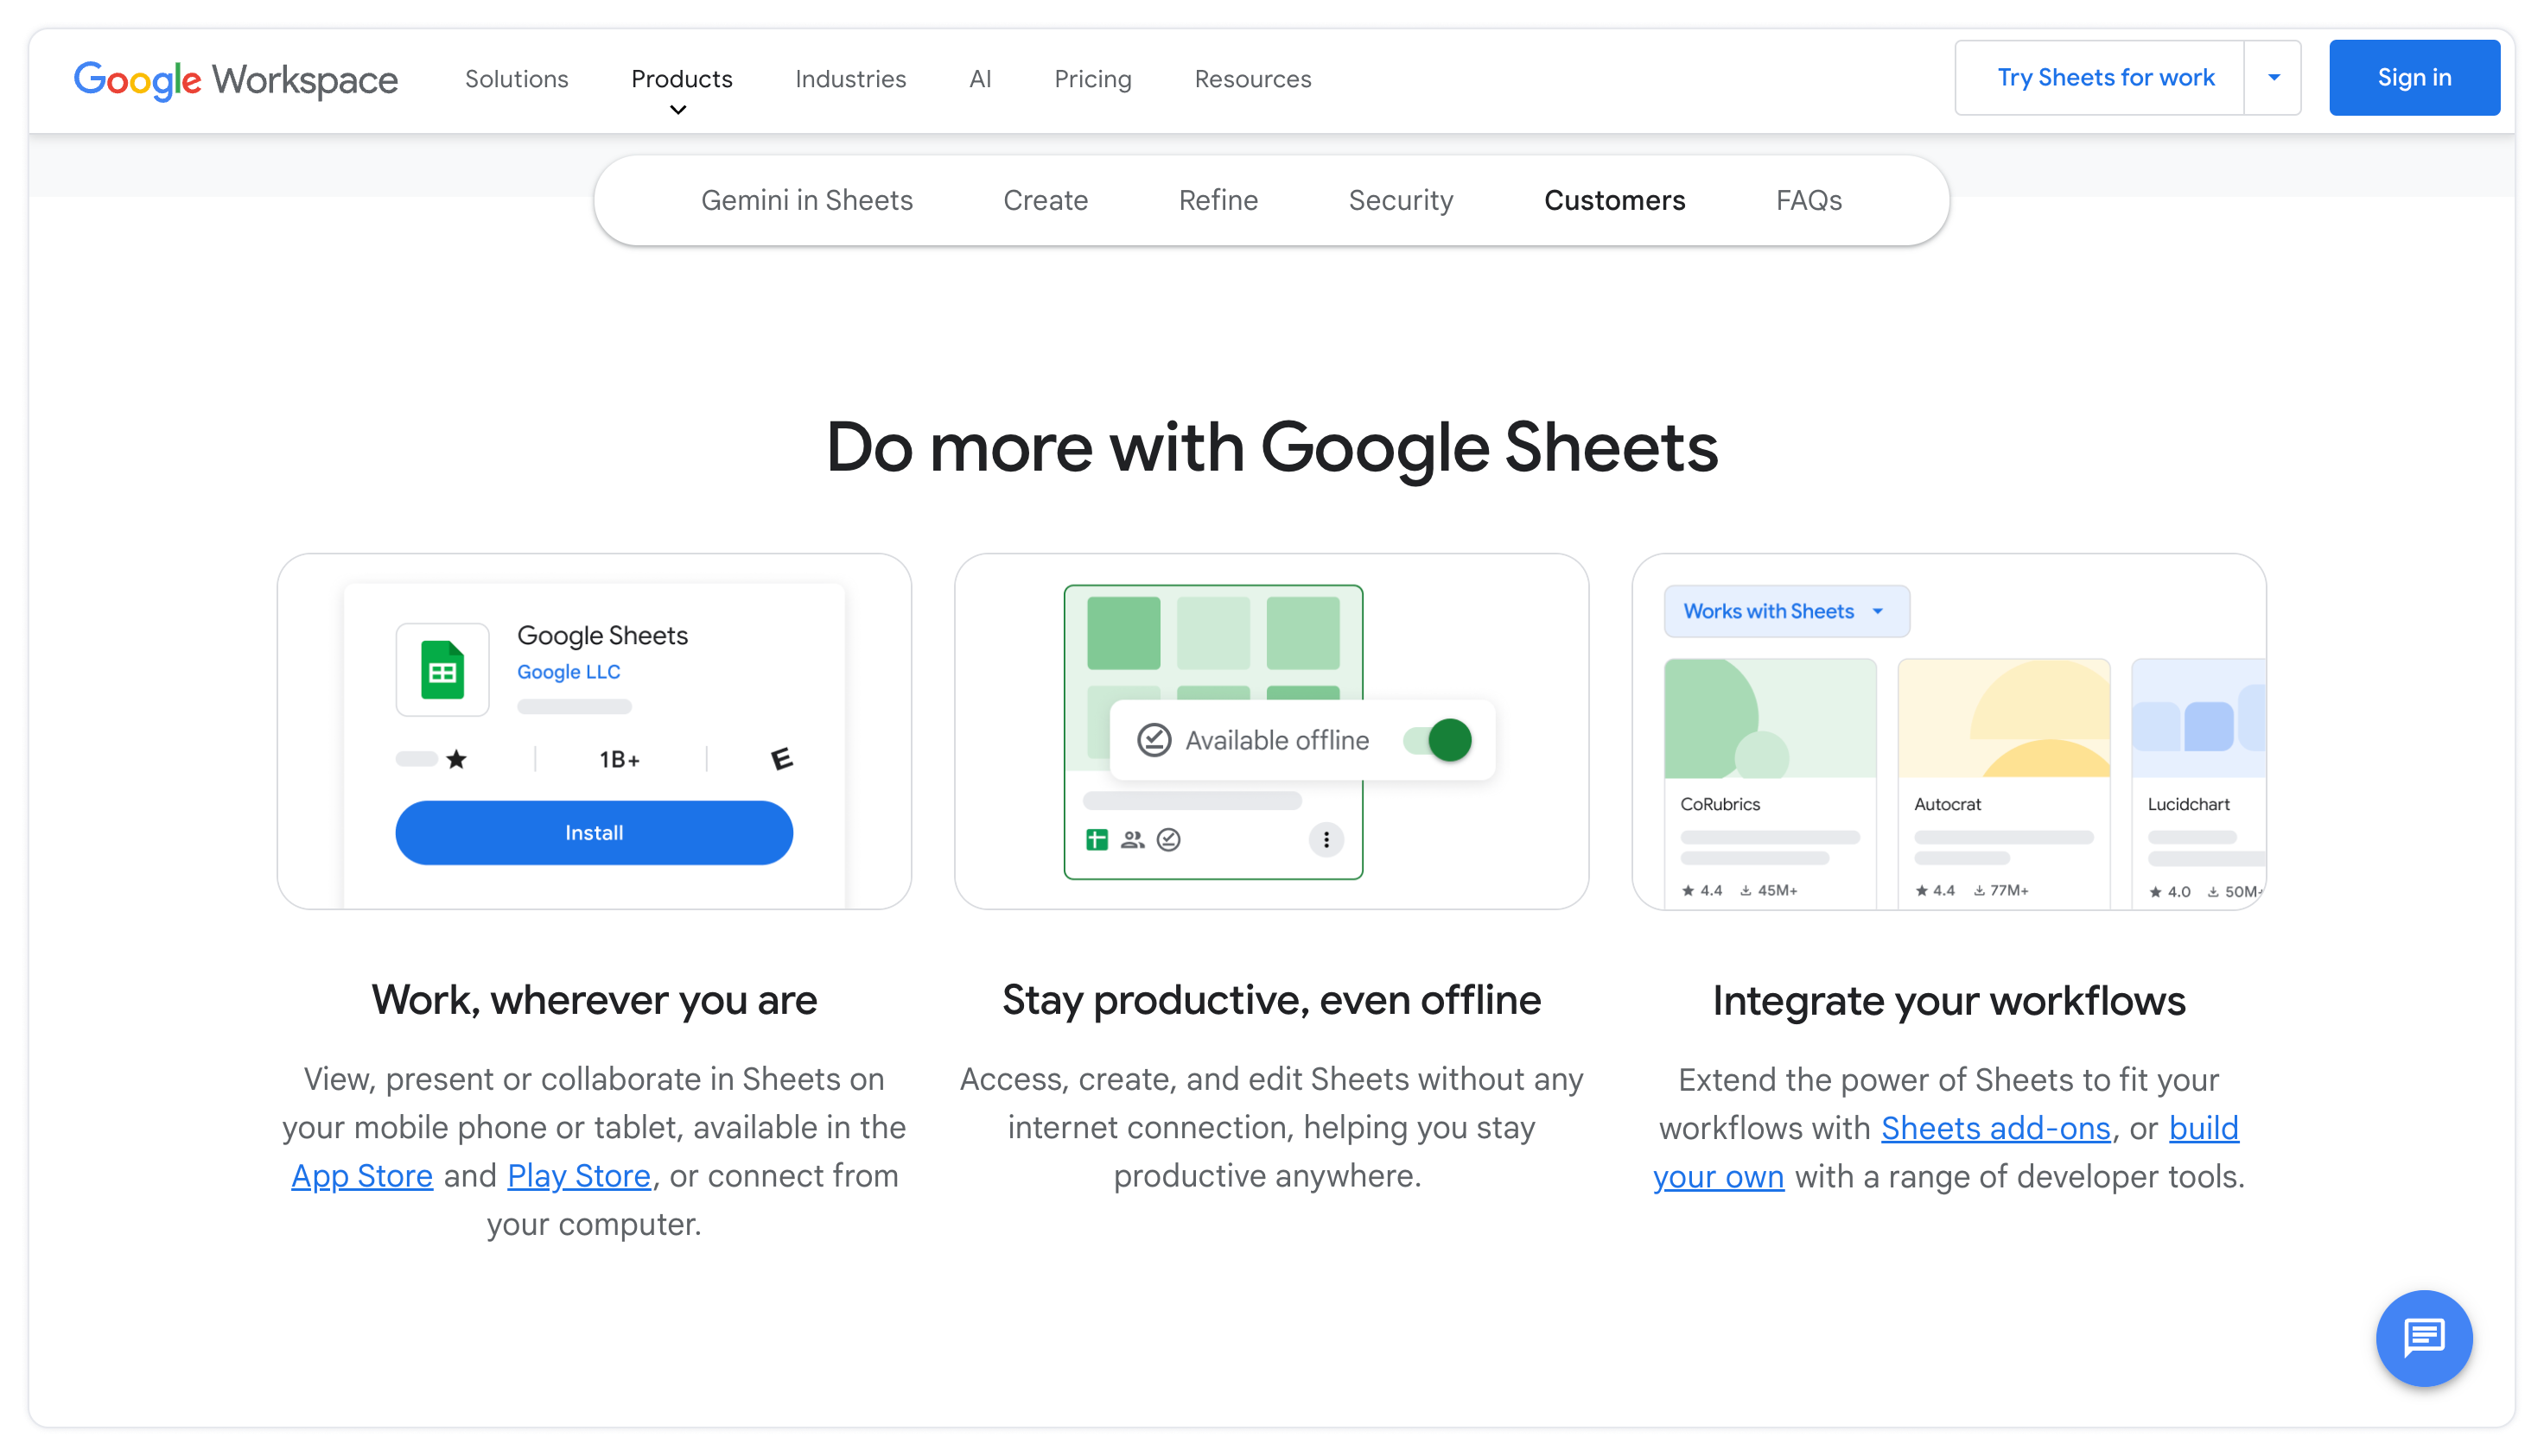Click the Autocrat add-on thumbnail
2544x1456 pixels.
click(x=2003, y=718)
